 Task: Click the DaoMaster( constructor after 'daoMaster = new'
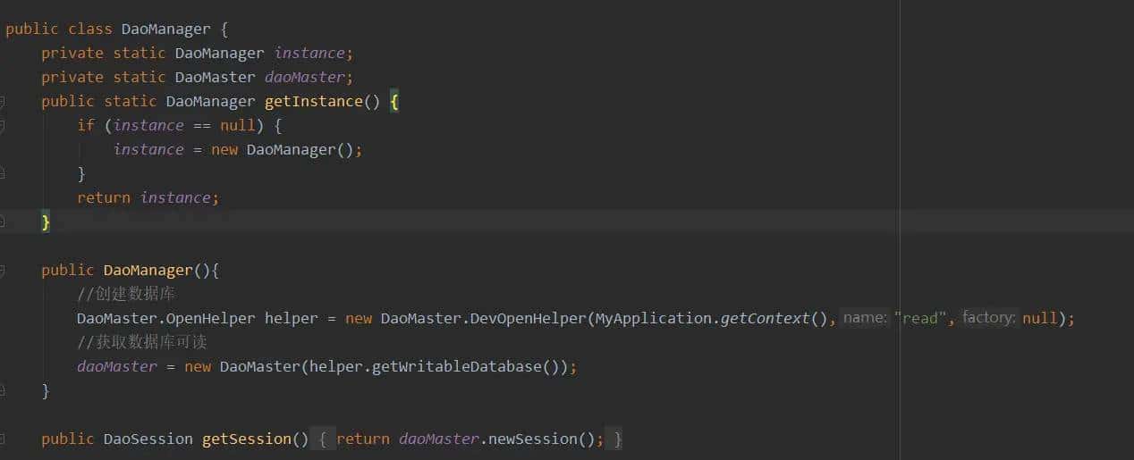[259, 366]
